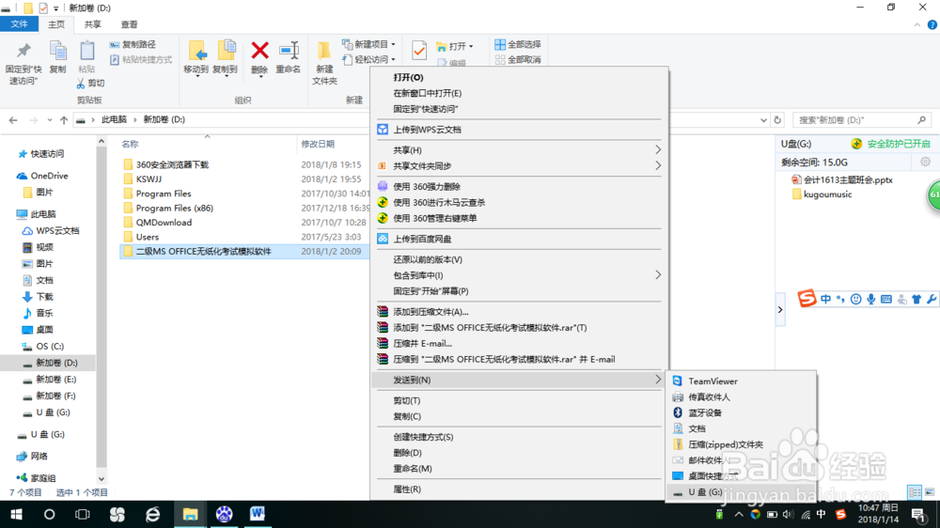Open kugoumusic folder in U盘 panel
Screen dimensions: 940x528
pyautogui.click(x=827, y=194)
